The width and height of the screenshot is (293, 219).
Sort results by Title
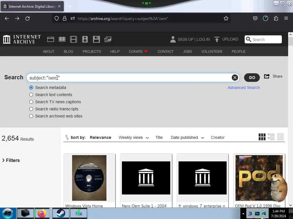click(159, 137)
